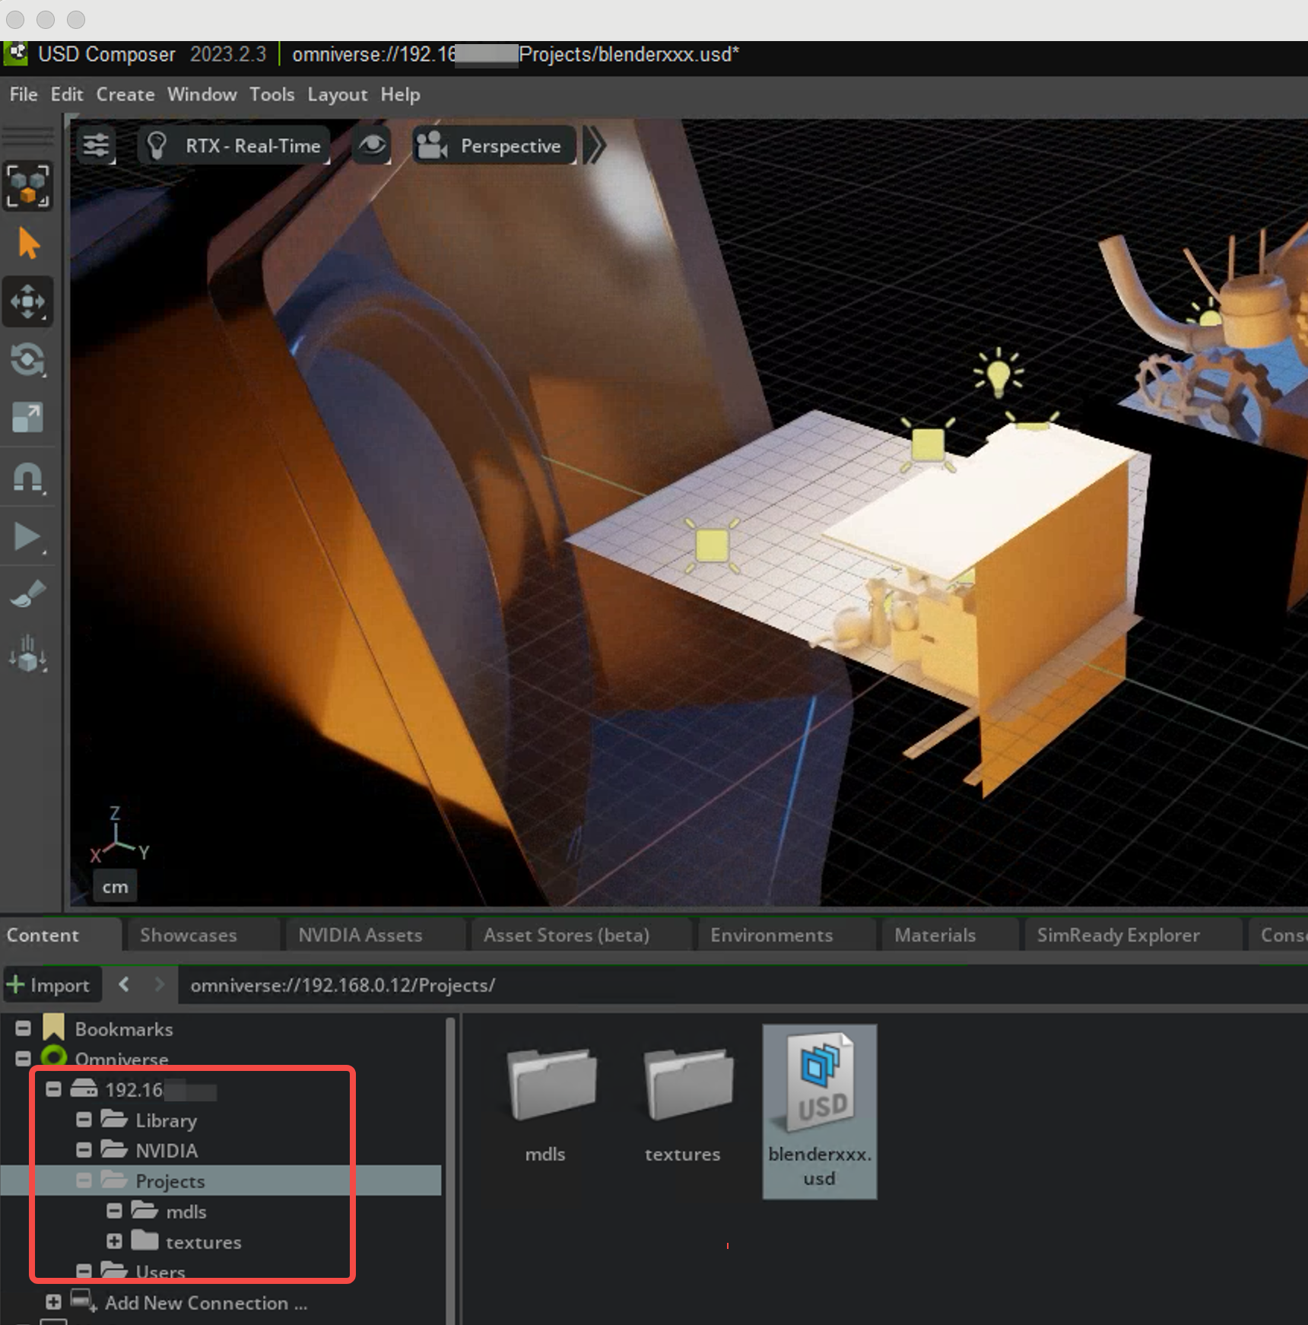Collapse the 192.16 server node

click(53, 1089)
